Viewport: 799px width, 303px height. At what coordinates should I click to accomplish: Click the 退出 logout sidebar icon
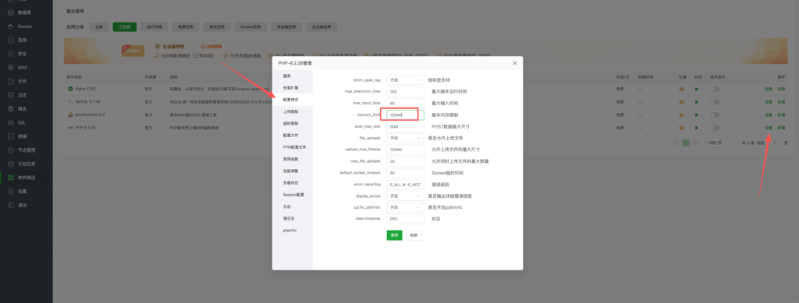point(11,206)
